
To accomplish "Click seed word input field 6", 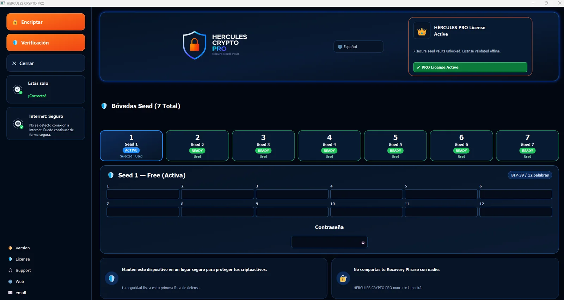I will (x=516, y=194).
